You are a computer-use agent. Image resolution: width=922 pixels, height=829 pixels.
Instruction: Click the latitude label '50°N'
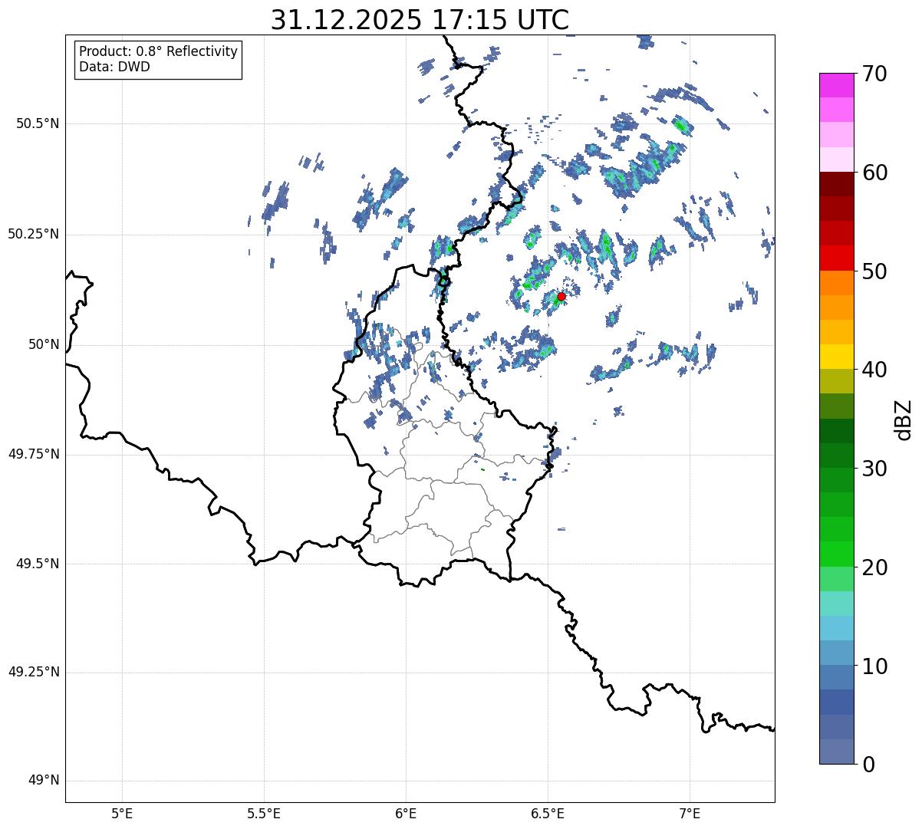(x=44, y=344)
